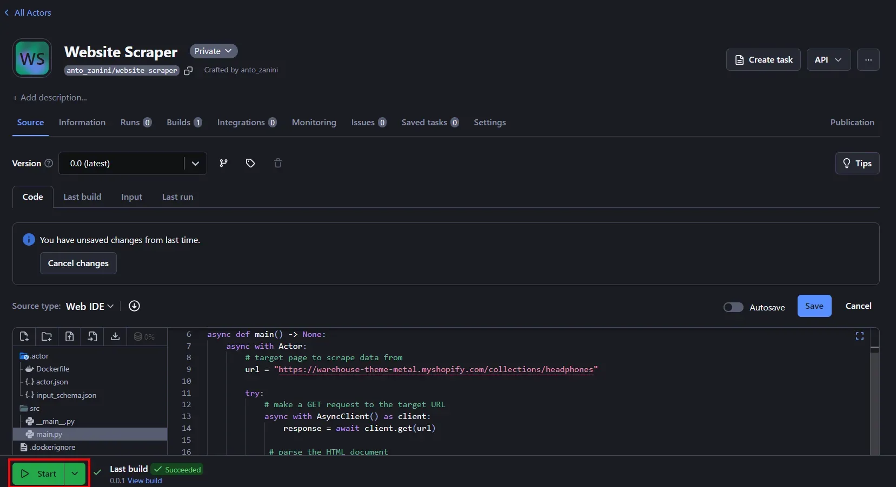Click the download tray icon in file toolbar

click(115, 336)
